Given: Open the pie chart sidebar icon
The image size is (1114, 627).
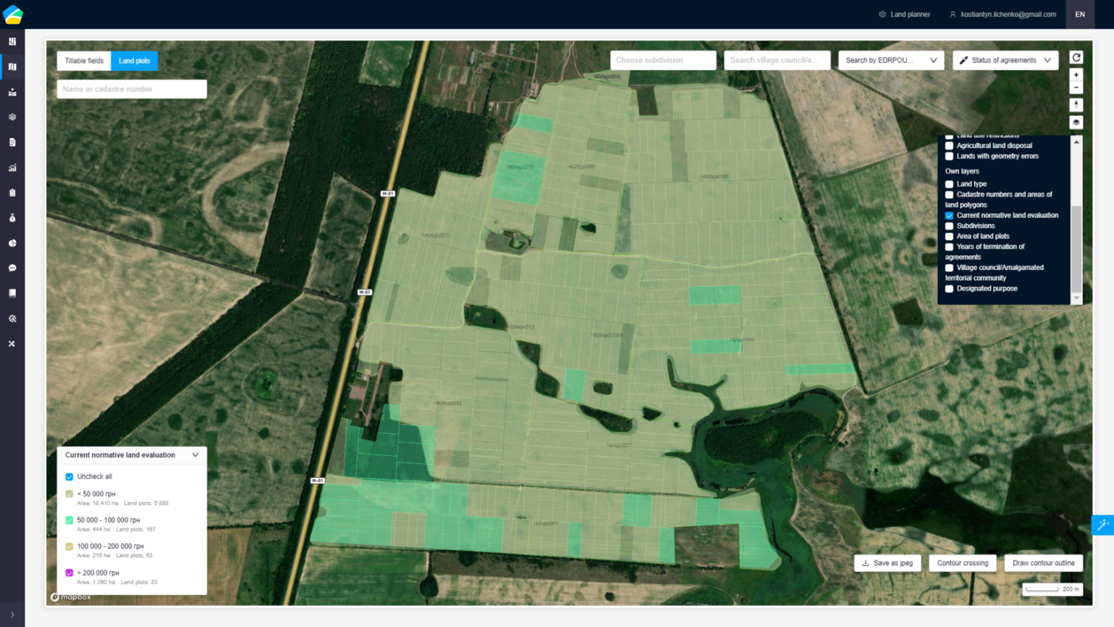Looking at the screenshot, I should 12,243.
